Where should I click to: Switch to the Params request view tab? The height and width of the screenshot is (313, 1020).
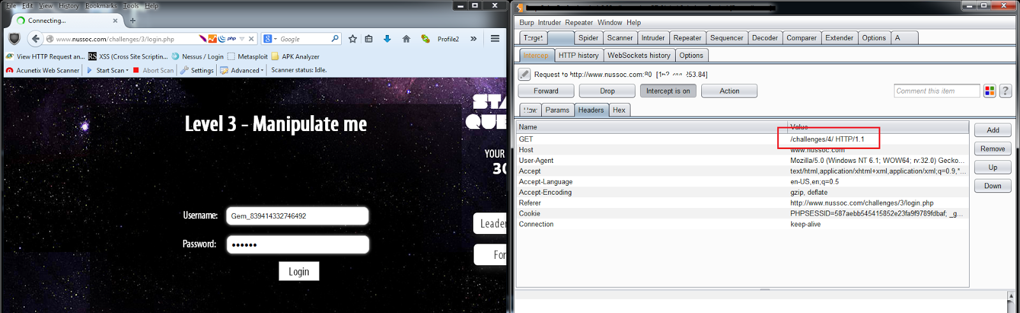click(x=557, y=110)
